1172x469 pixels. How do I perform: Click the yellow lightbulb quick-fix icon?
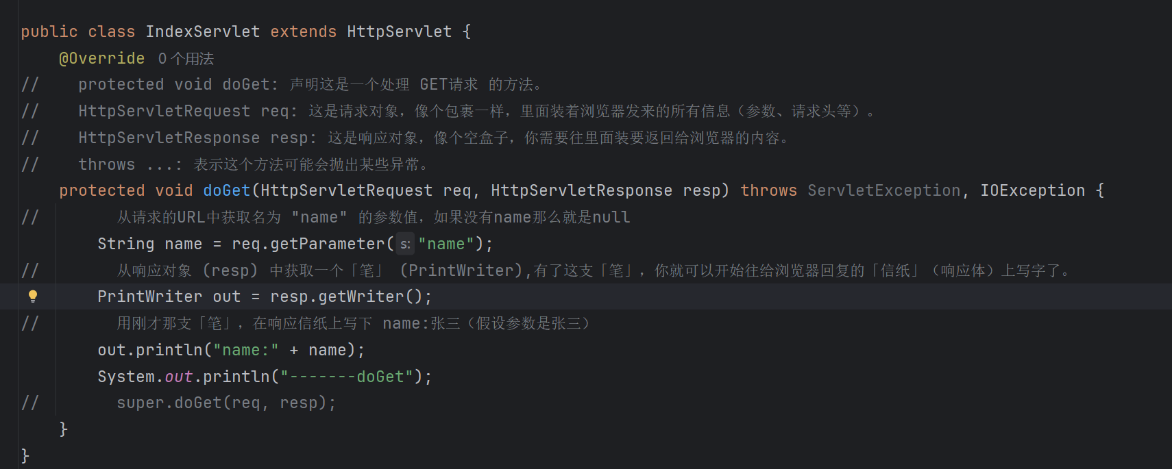[32, 296]
